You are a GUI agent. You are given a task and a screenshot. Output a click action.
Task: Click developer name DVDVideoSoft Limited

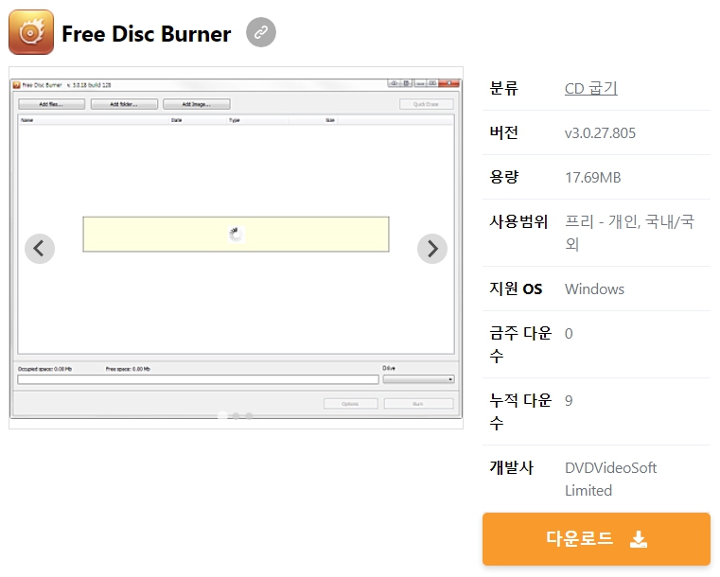pyautogui.click(x=610, y=479)
